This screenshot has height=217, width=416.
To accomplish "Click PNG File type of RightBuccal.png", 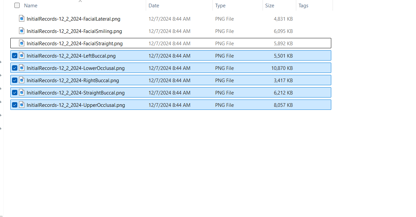I will pyautogui.click(x=225, y=81).
